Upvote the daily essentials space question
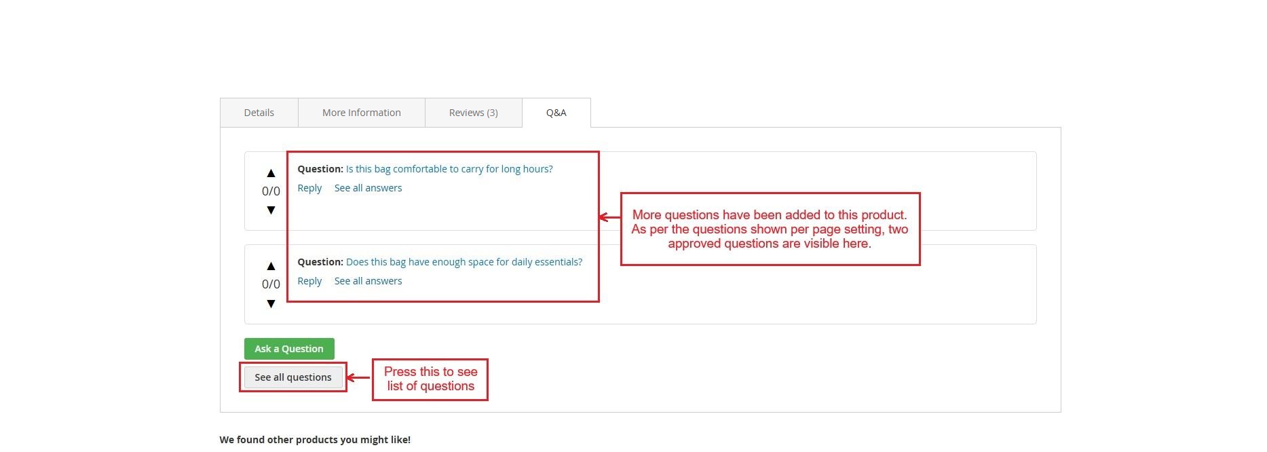The width and height of the screenshot is (1267, 452). 271,266
